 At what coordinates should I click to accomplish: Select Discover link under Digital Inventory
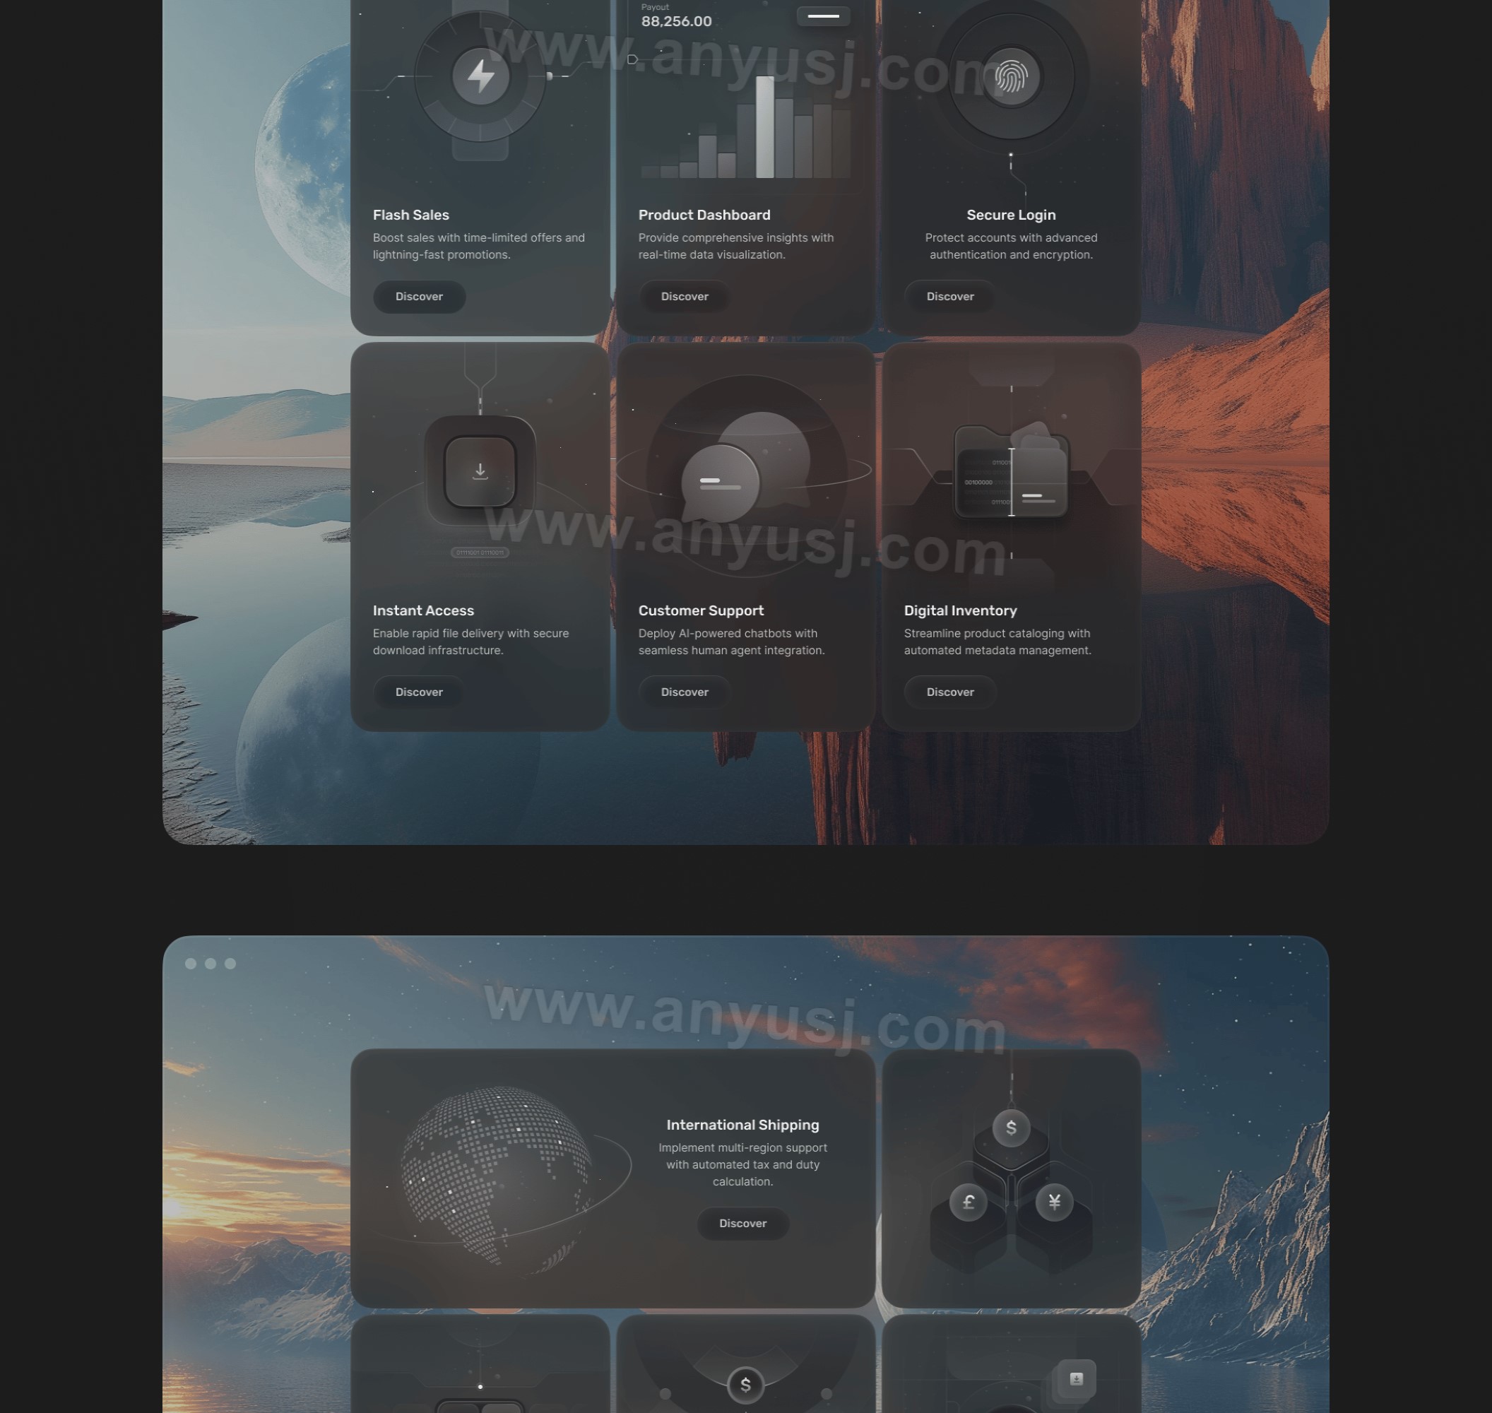(950, 692)
